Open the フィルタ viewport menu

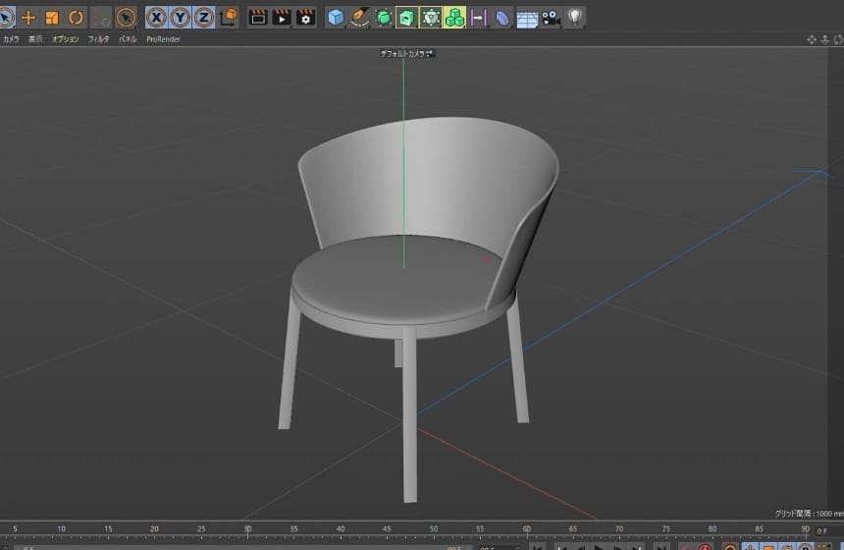tap(98, 39)
